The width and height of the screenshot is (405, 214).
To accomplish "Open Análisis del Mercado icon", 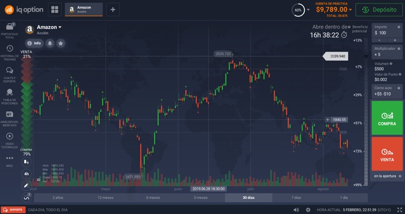I will tap(10, 114).
